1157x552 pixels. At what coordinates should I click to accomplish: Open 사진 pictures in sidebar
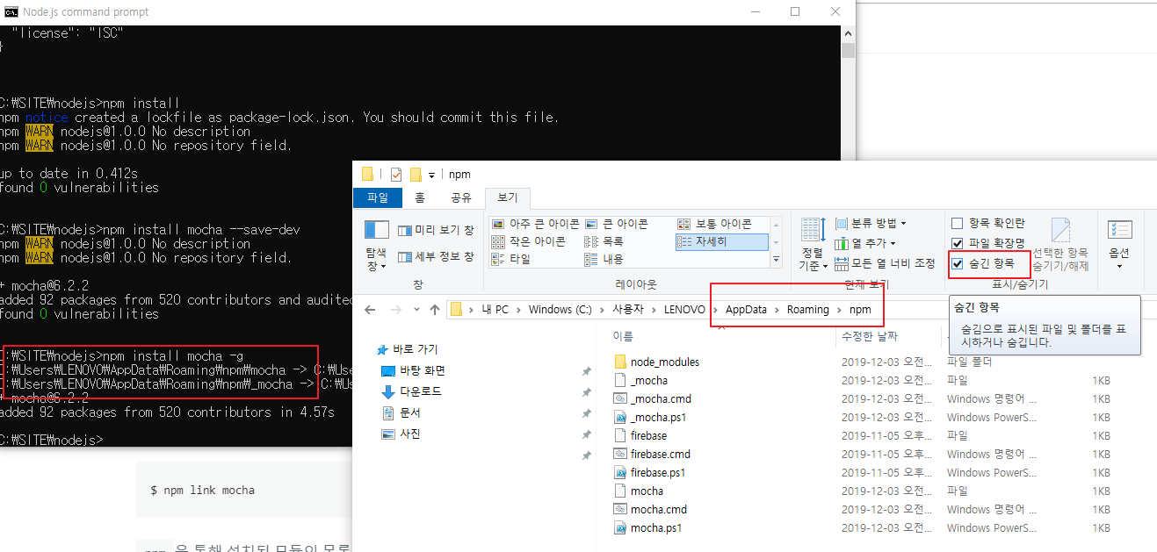[401, 434]
